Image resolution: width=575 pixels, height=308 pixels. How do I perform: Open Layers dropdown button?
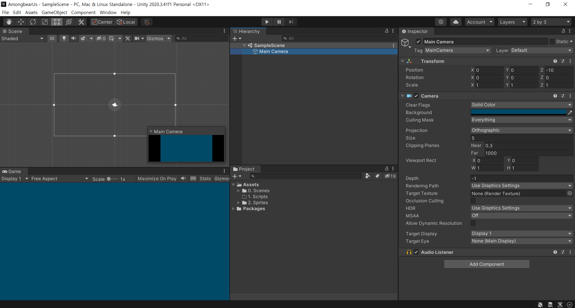(512, 22)
